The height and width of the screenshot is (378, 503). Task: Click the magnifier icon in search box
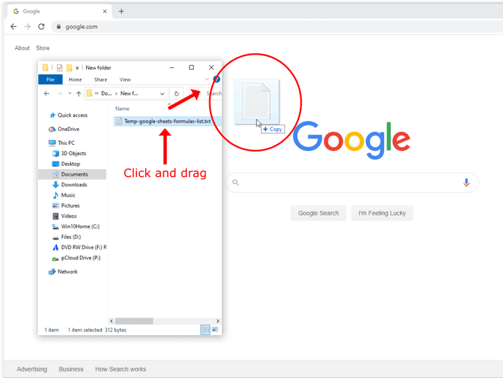click(x=235, y=182)
